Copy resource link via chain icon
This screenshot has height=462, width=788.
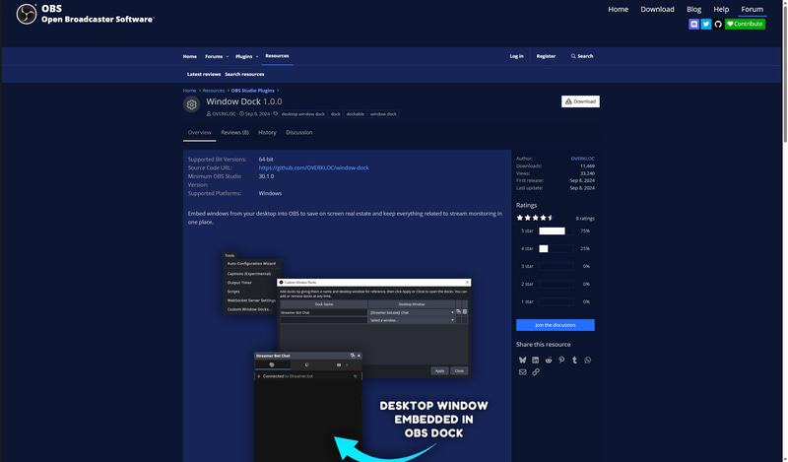(535, 372)
